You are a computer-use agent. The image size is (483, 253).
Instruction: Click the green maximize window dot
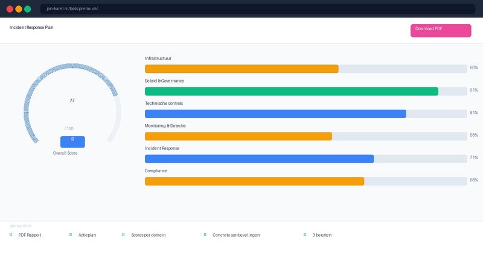pyautogui.click(x=28, y=9)
